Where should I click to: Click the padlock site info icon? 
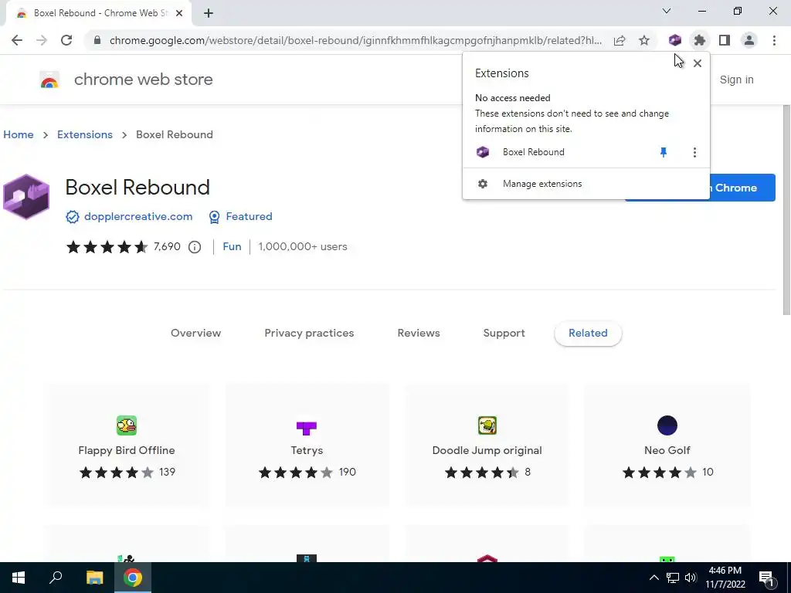(x=97, y=40)
